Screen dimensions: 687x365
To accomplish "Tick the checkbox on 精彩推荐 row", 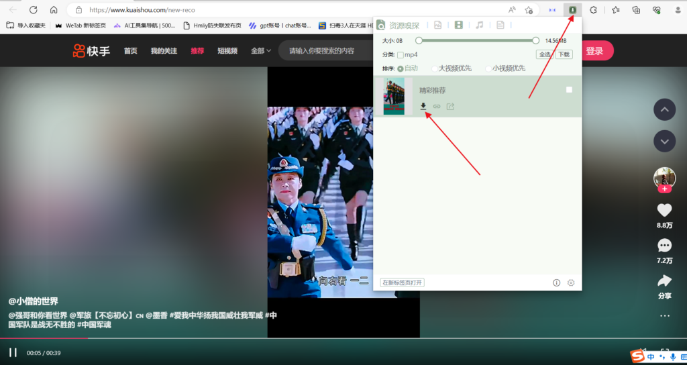I will 569,90.
